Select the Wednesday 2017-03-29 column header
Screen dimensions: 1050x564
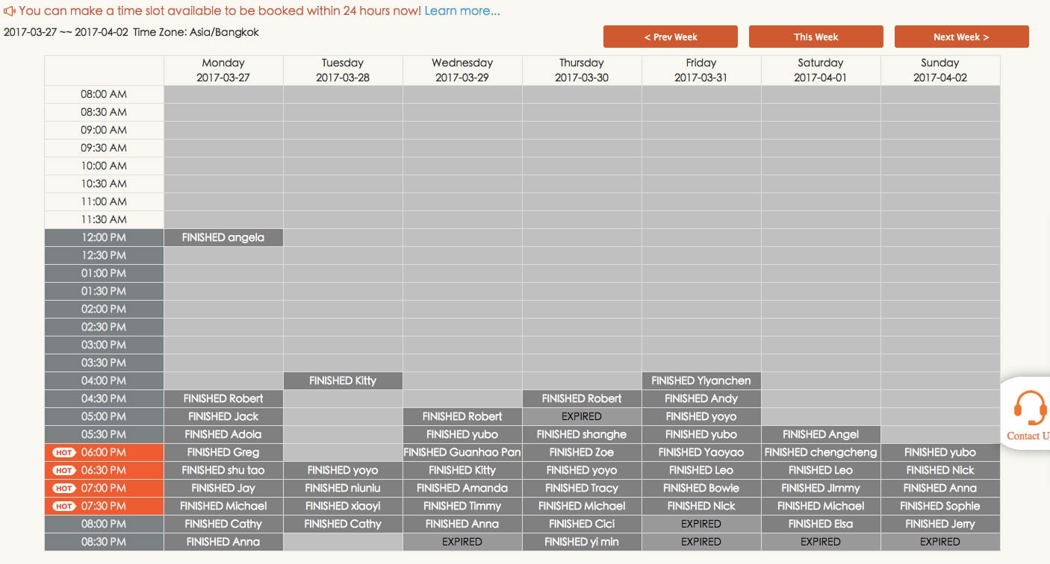pos(462,70)
